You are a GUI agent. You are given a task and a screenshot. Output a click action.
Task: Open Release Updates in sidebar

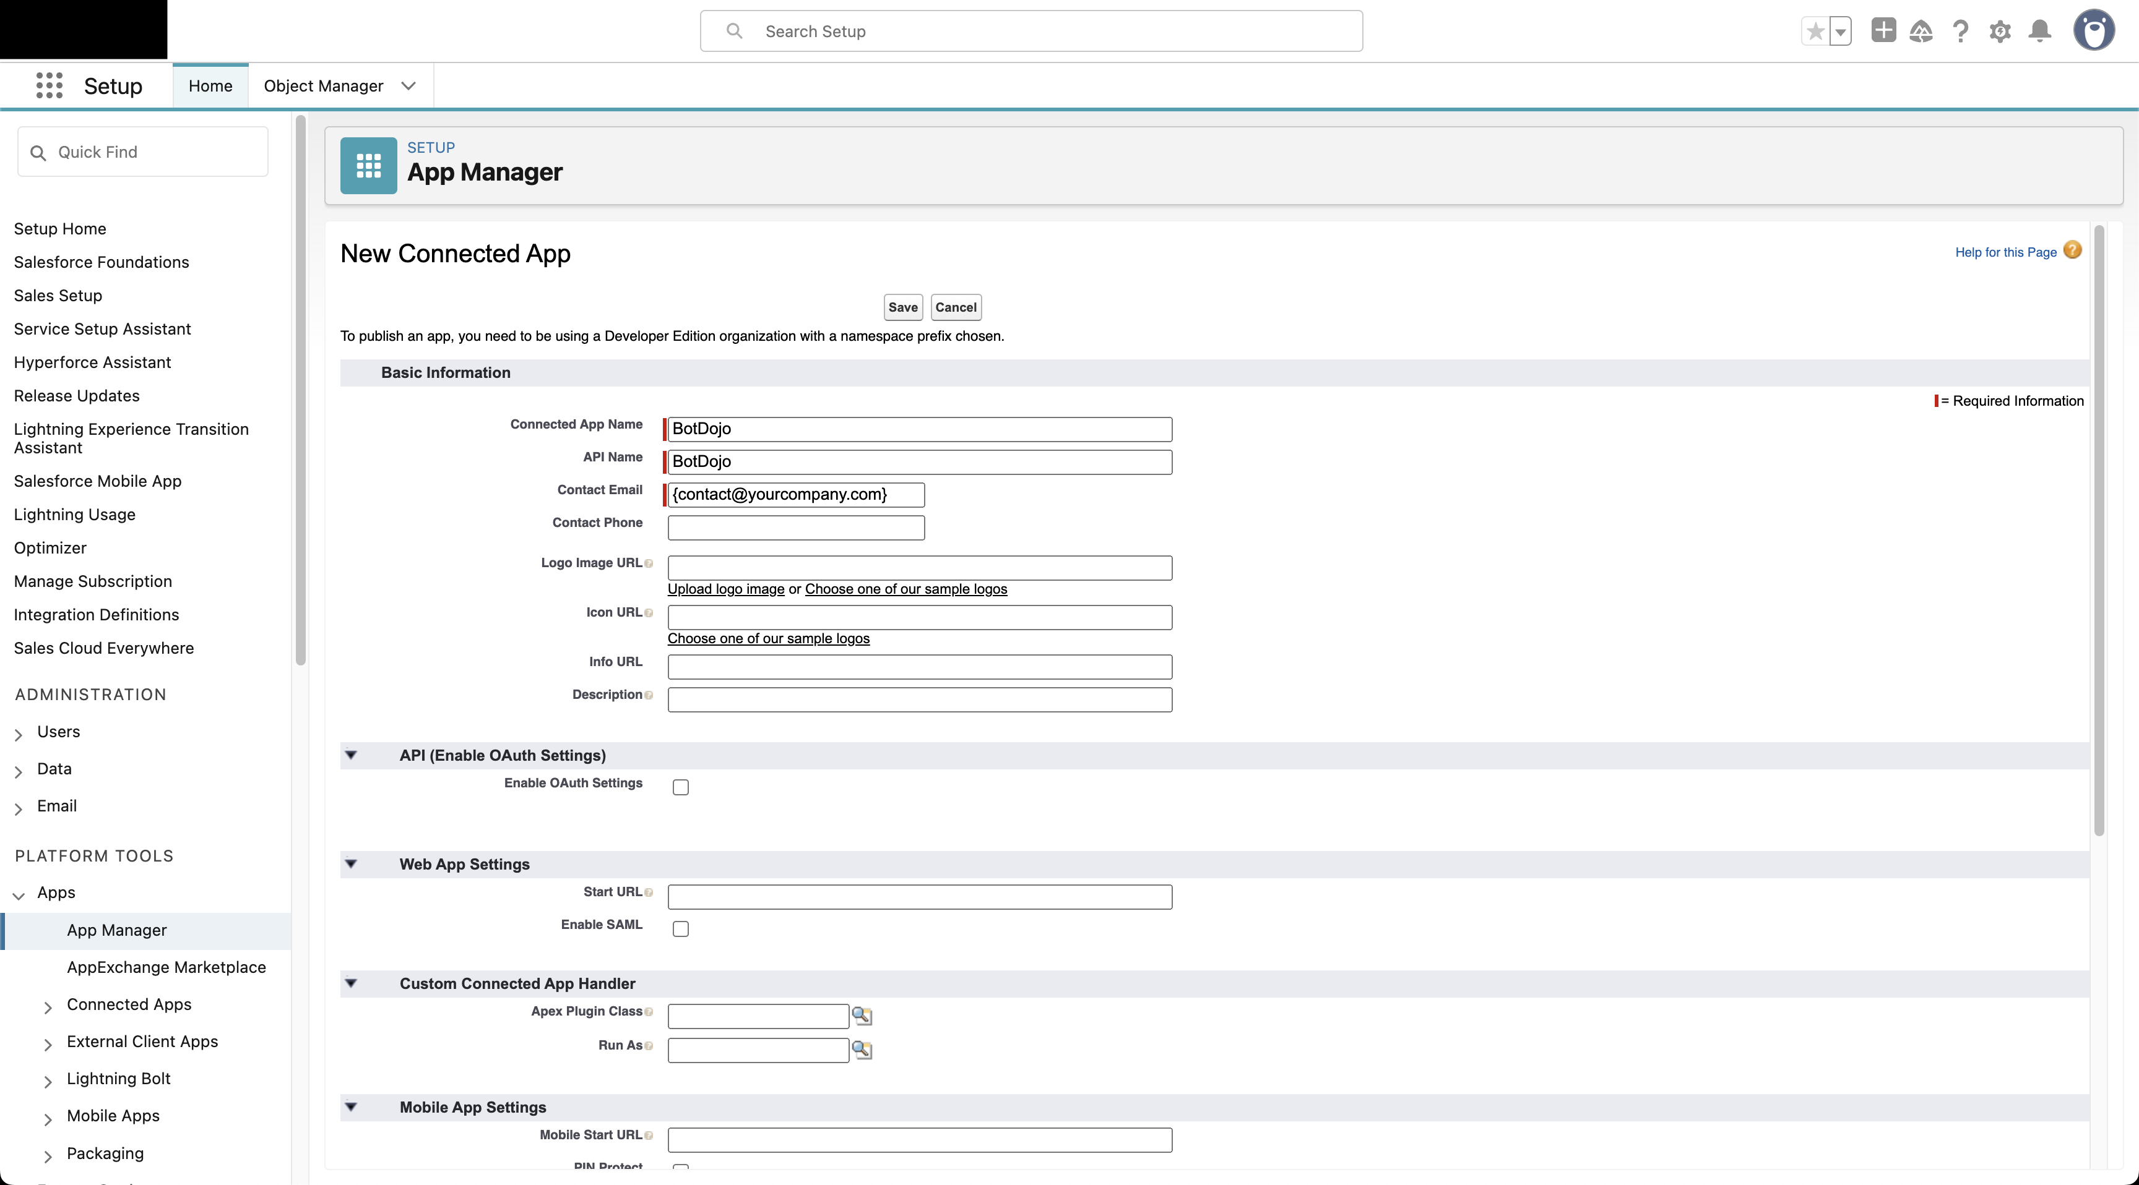[x=76, y=395]
